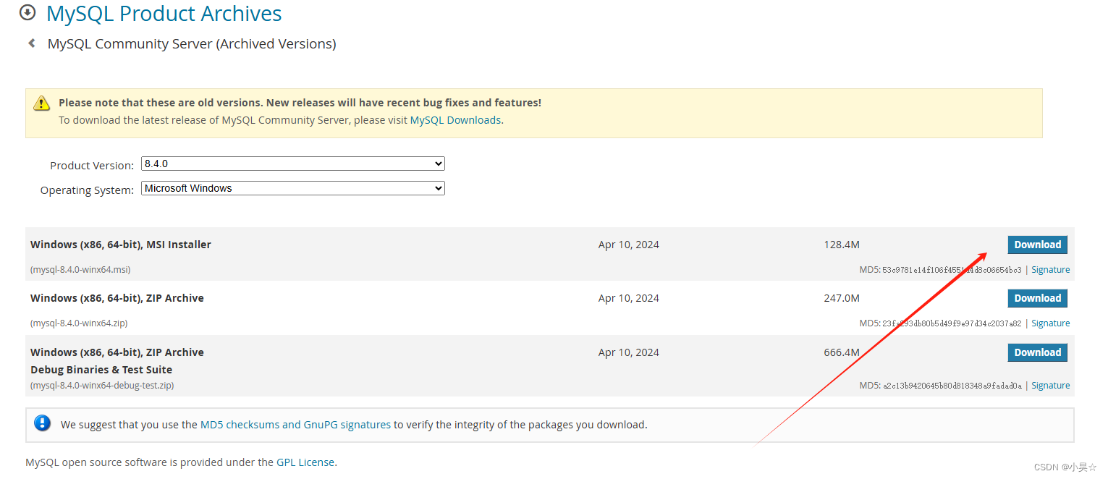Click the back chevron before the breadcrumb
The height and width of the screenshot is (479, 1108).
[x=30, y=43]
